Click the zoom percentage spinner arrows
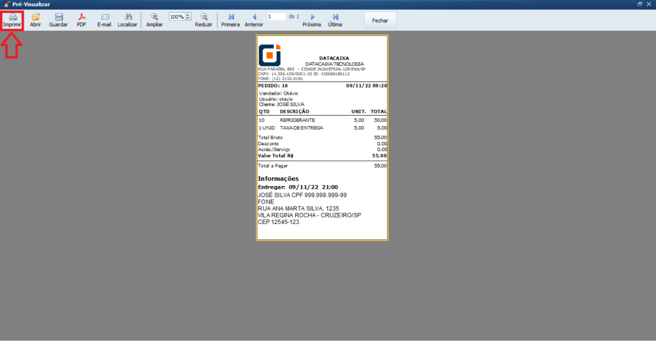Screen dimensions: 656x341 pos(187,17)
